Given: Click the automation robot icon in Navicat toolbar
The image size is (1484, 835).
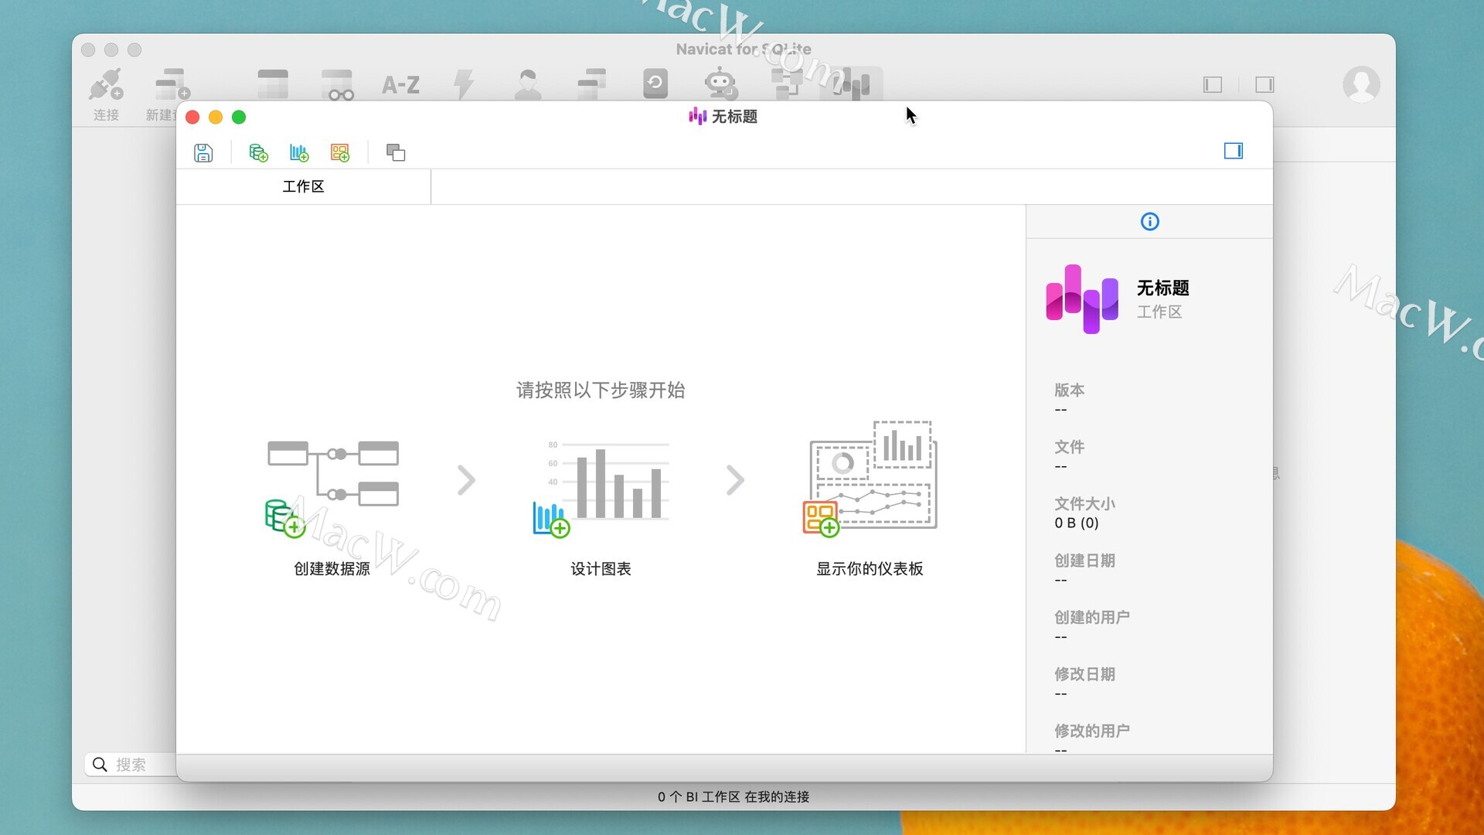Looking at the screenshot, I should point(720,83).
